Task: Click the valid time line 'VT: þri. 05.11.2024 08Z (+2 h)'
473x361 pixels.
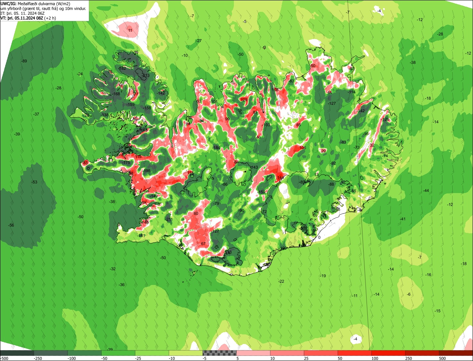Action: (28, 18)
